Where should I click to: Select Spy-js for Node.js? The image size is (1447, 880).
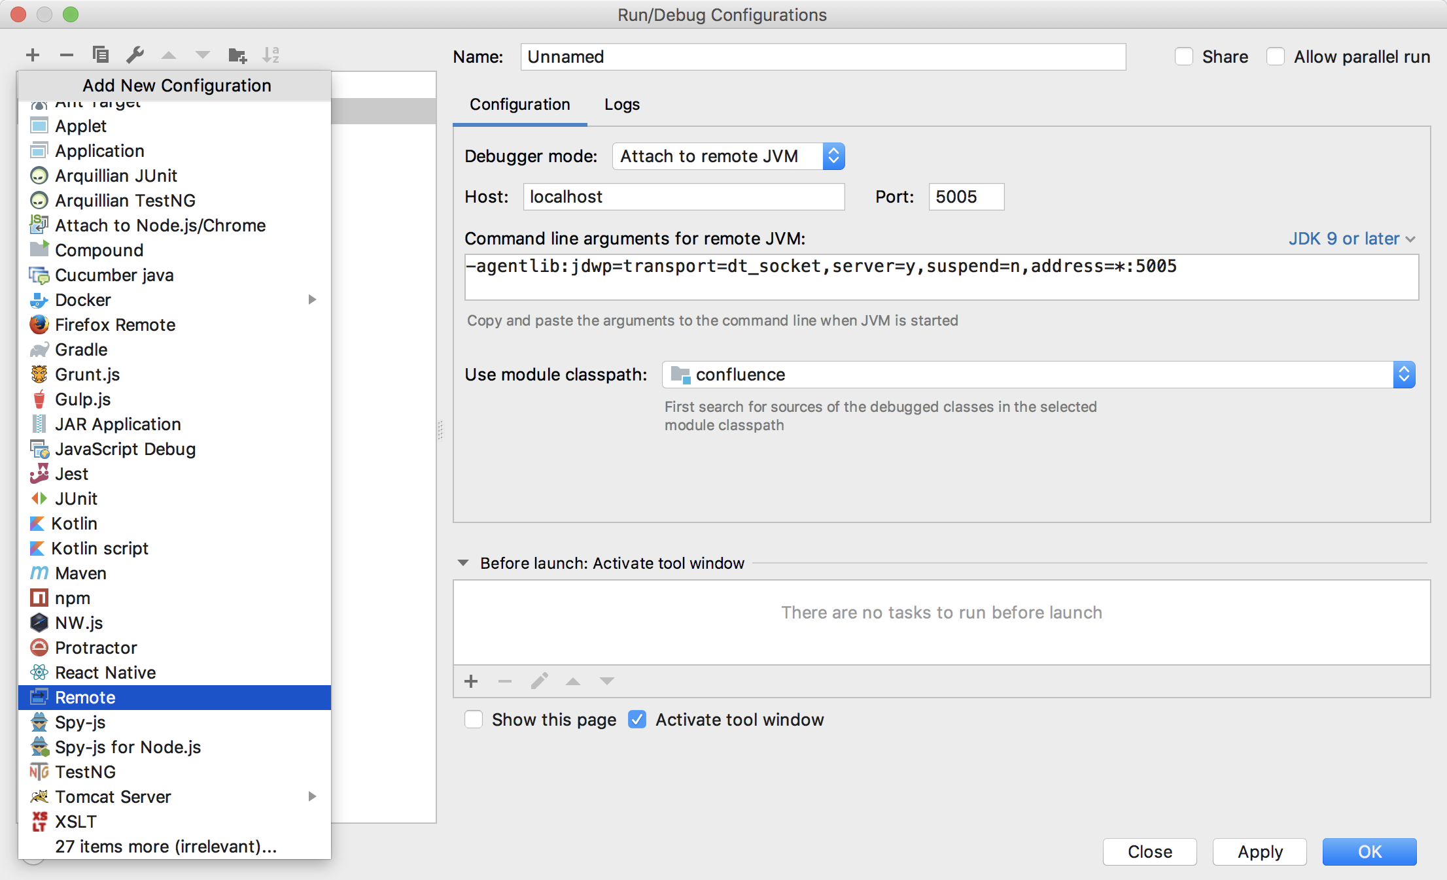pos(174,747)
